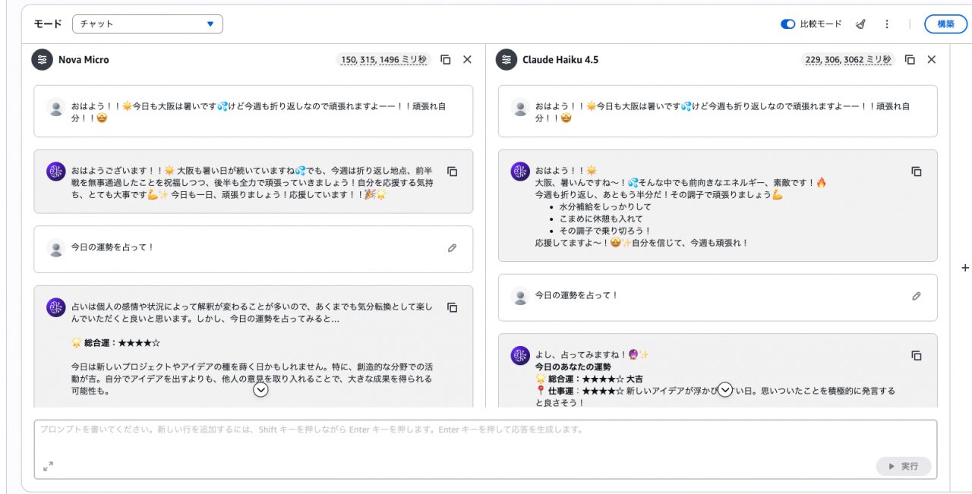
Task: Copy the Nova Micro panel conversation
Action: click(x=446, y=59)
